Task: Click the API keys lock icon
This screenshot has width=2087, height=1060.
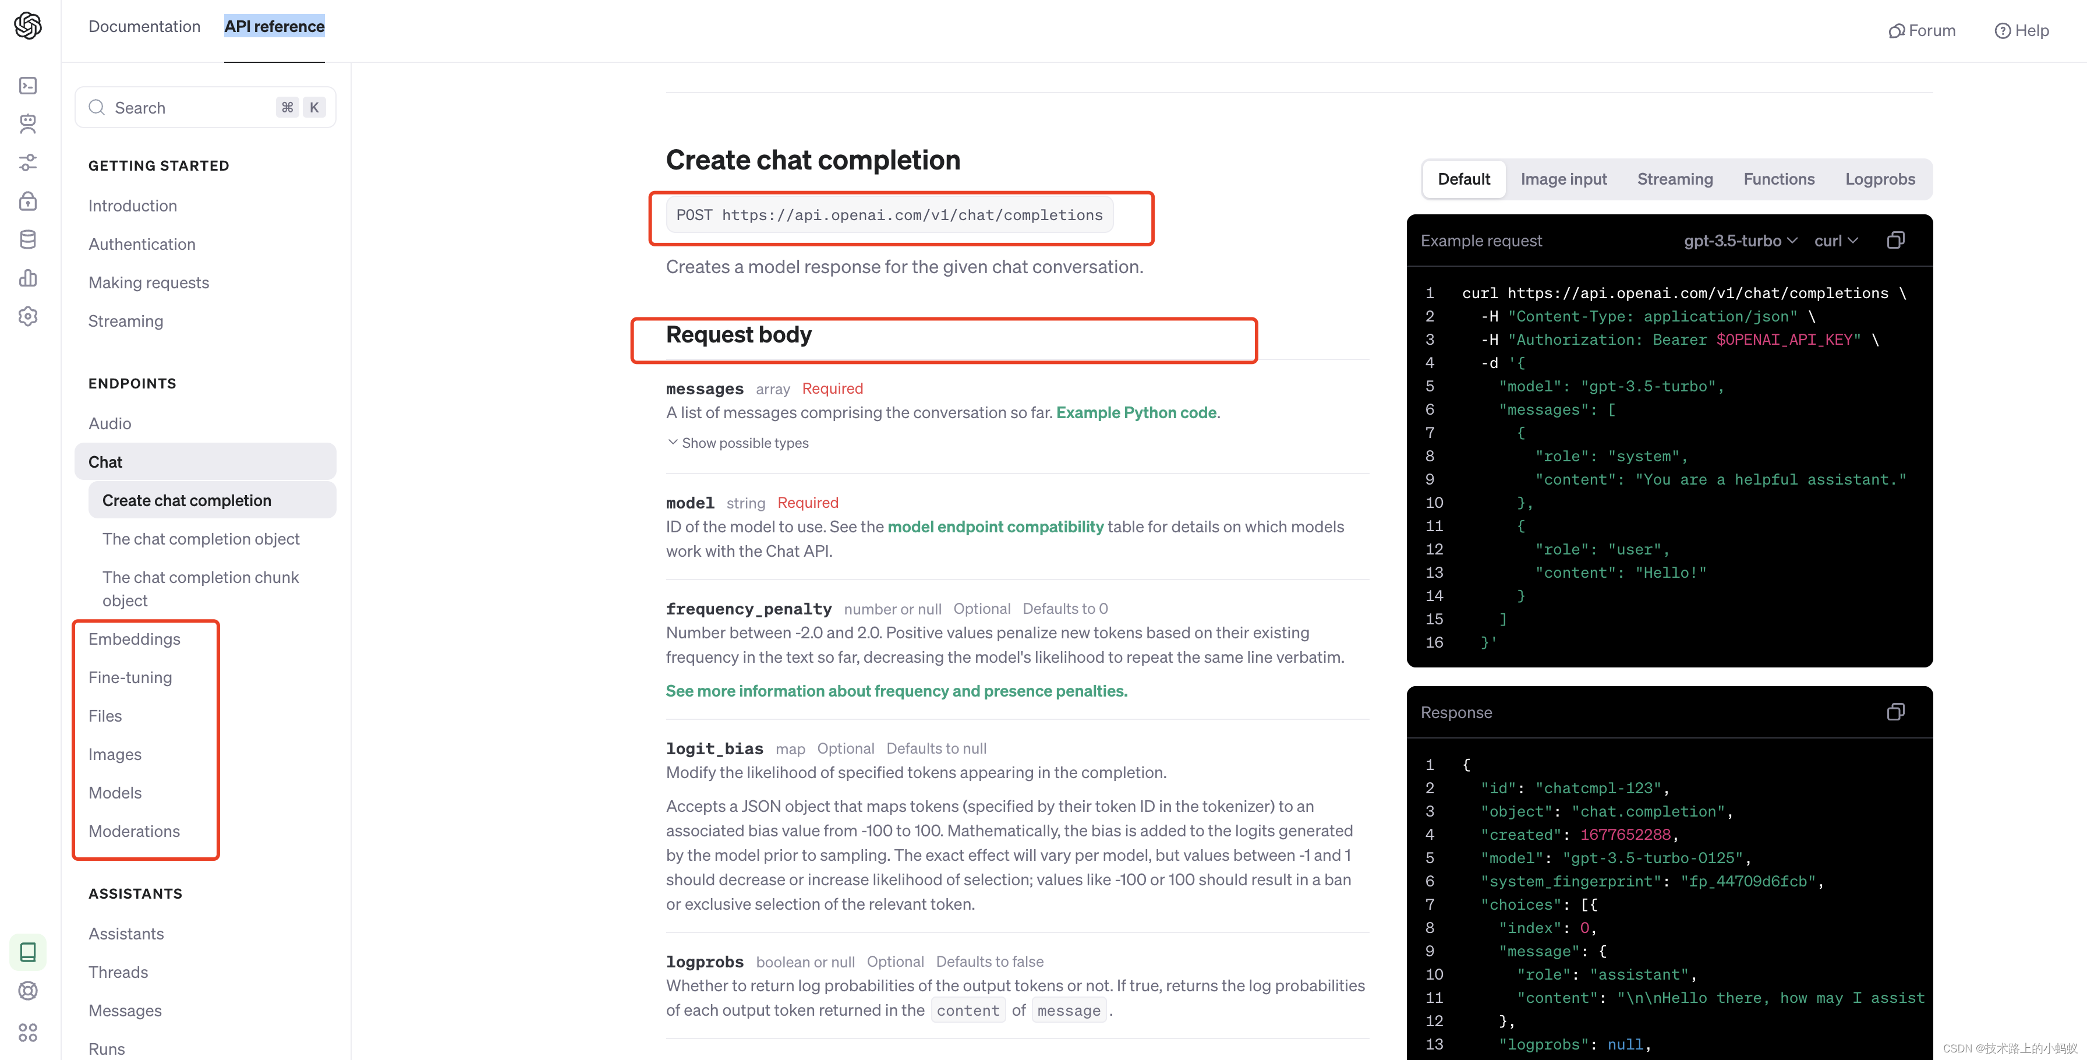Action: 27,201
